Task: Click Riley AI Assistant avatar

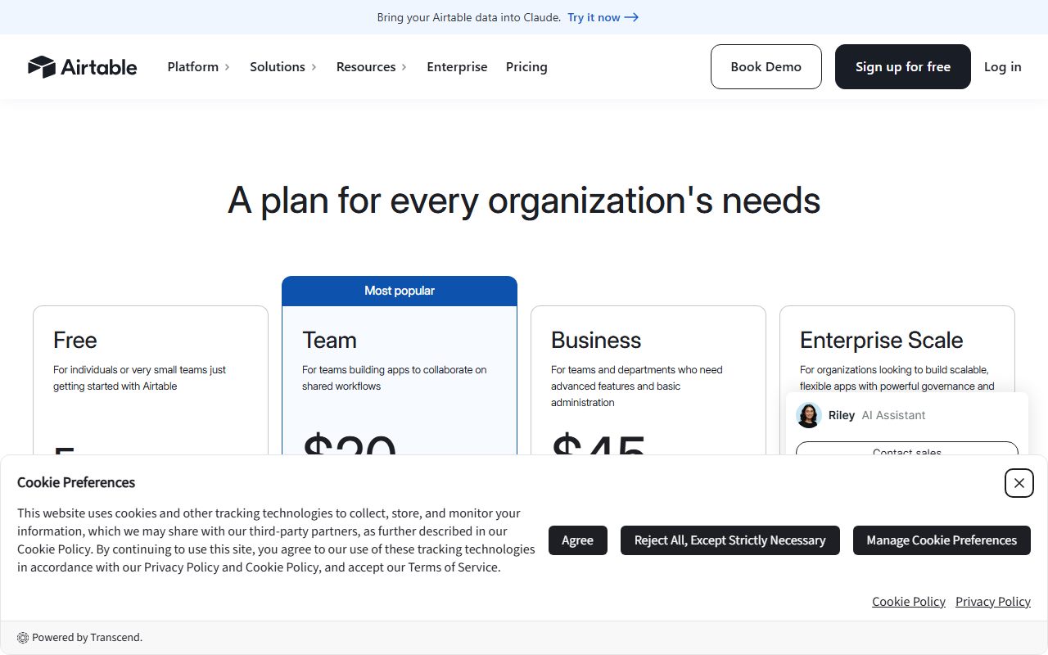Action: 809,415
